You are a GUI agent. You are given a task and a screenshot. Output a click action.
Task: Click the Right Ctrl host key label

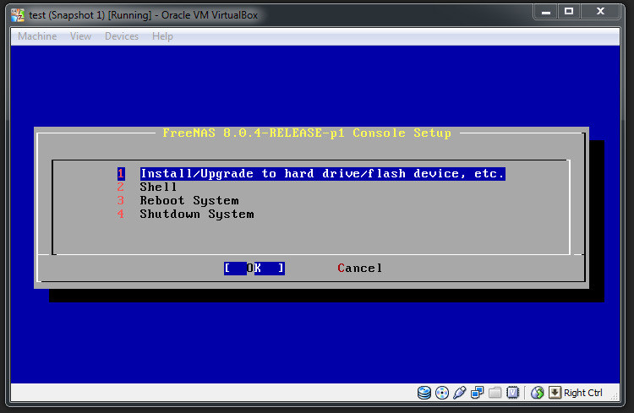(583, 393)
